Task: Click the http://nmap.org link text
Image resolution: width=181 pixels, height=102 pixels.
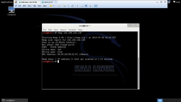Action: pyautogui.click(x=76, y=38)
